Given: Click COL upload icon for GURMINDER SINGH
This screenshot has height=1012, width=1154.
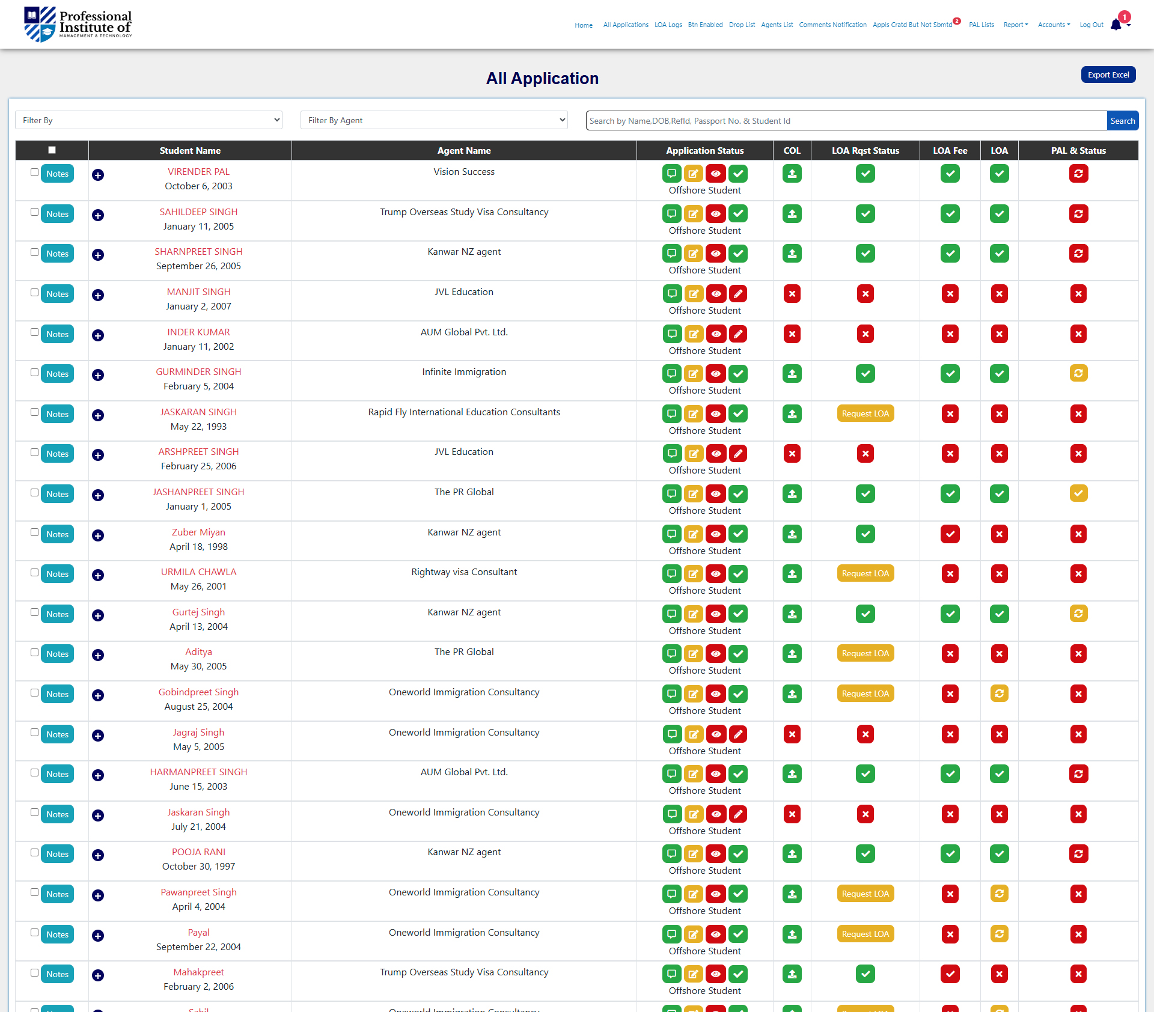Looking at the screenshot, I should coord(792,374).
